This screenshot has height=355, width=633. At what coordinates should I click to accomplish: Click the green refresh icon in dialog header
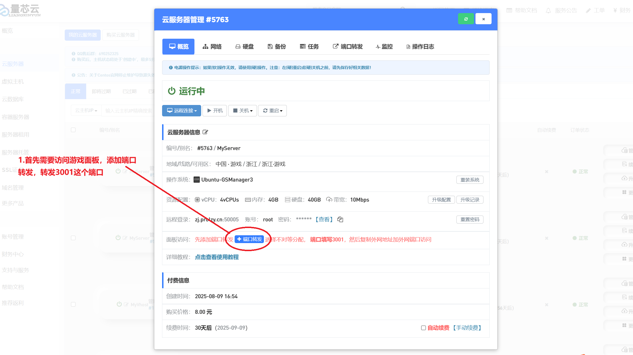coord(466,19)
